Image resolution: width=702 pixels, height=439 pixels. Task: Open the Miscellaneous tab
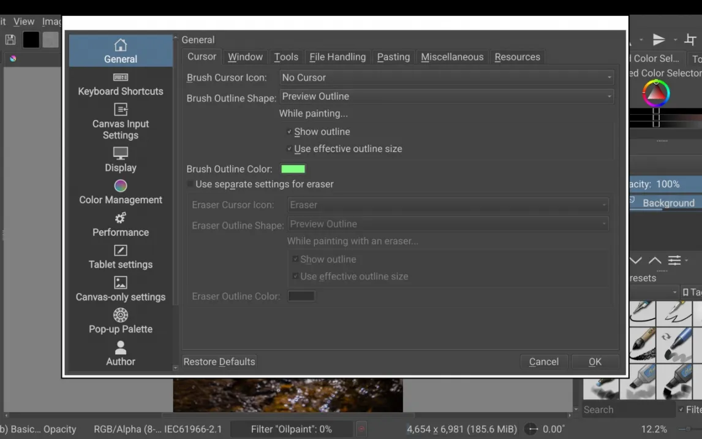click(x=452, y=57)
